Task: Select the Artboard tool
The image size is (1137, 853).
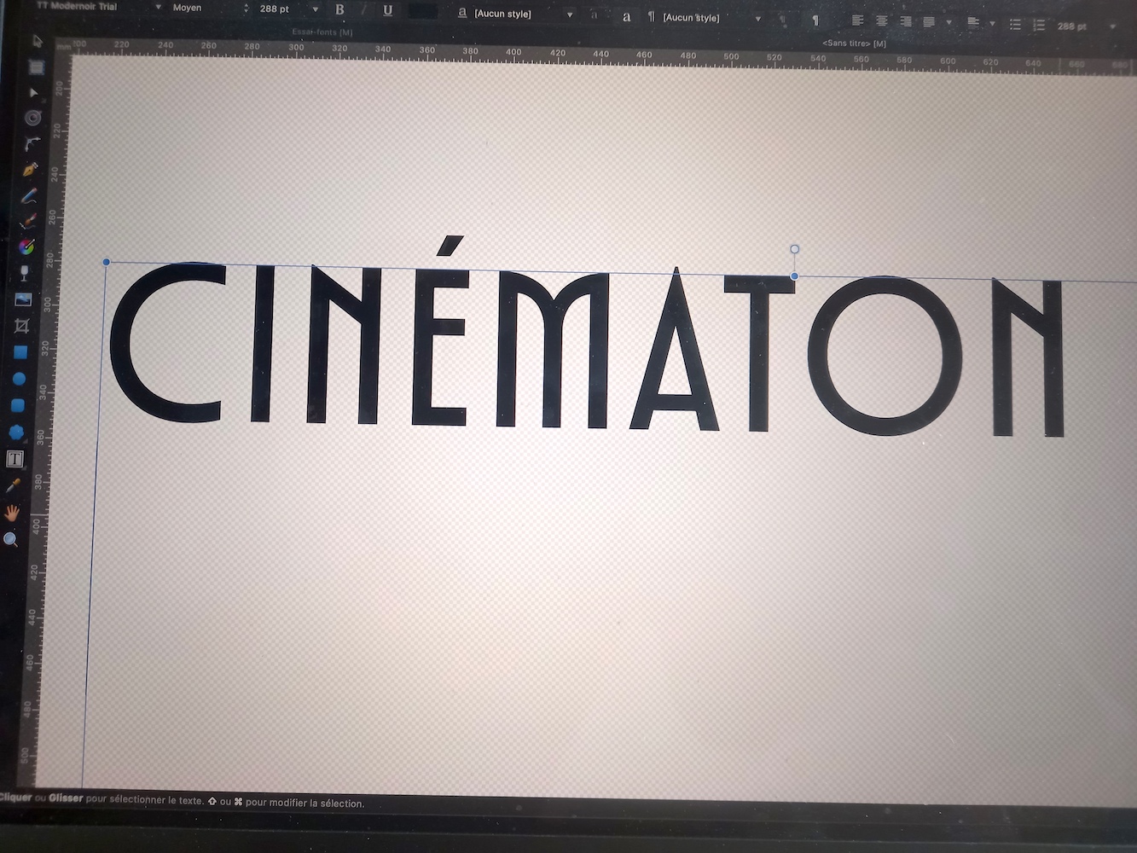Action: click(36, 67)
